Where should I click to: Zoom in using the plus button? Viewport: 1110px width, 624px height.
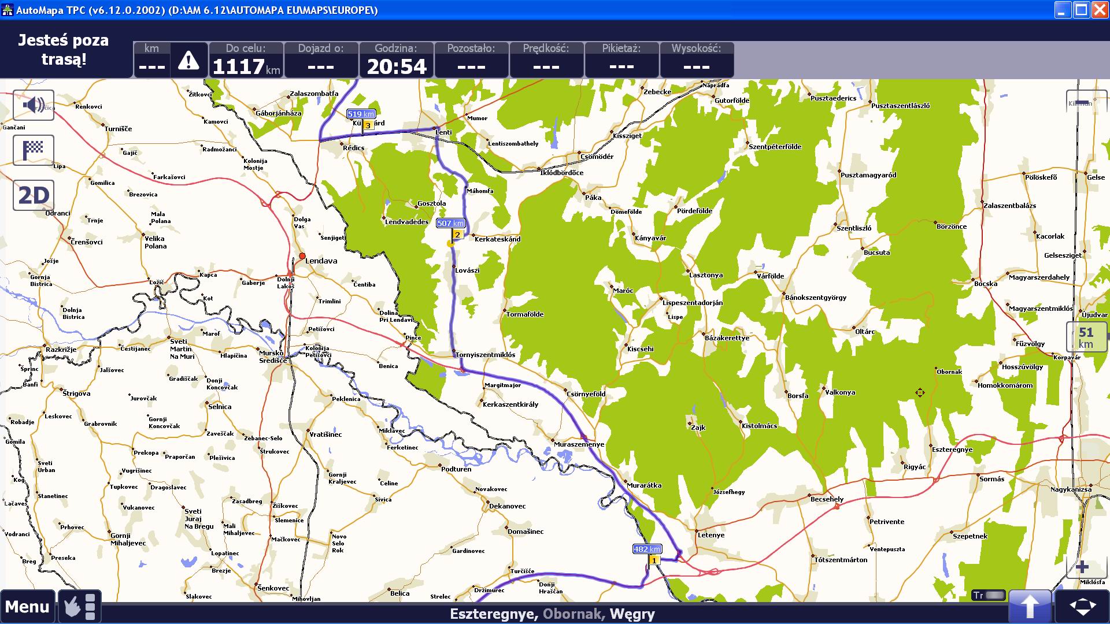(1082, 567)
